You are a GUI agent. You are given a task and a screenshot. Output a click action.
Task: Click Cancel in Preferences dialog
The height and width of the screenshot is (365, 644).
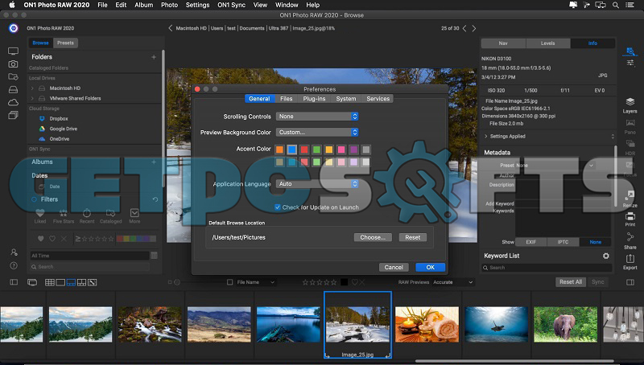(394, 268)
